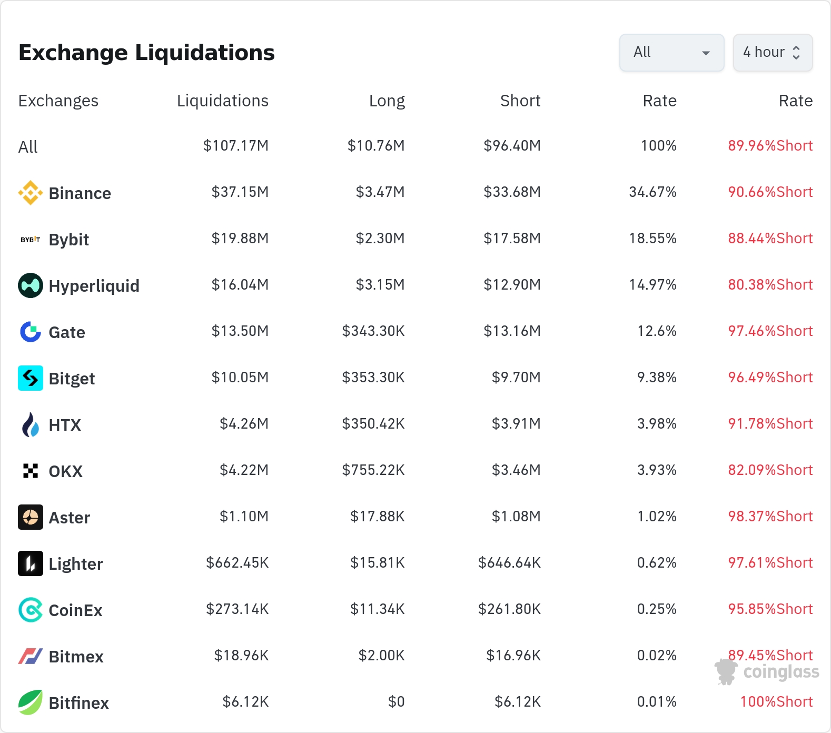Open the Hyperliquid exchange name link
This screenshot has width=831, height=733.
[94, 286]
